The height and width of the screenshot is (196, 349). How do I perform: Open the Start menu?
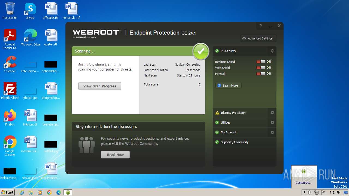pyautogui.click(x=8, y=192)
